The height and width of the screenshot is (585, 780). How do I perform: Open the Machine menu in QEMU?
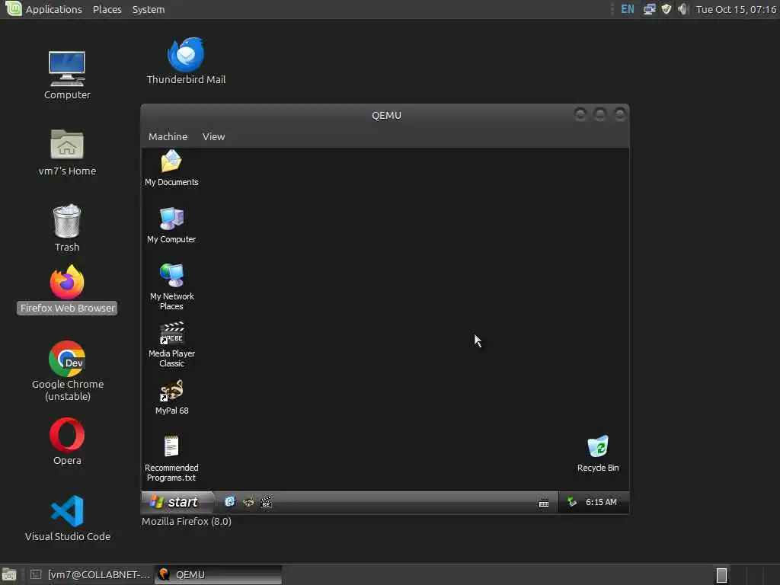pyautogui.click(x=168, y=136)
